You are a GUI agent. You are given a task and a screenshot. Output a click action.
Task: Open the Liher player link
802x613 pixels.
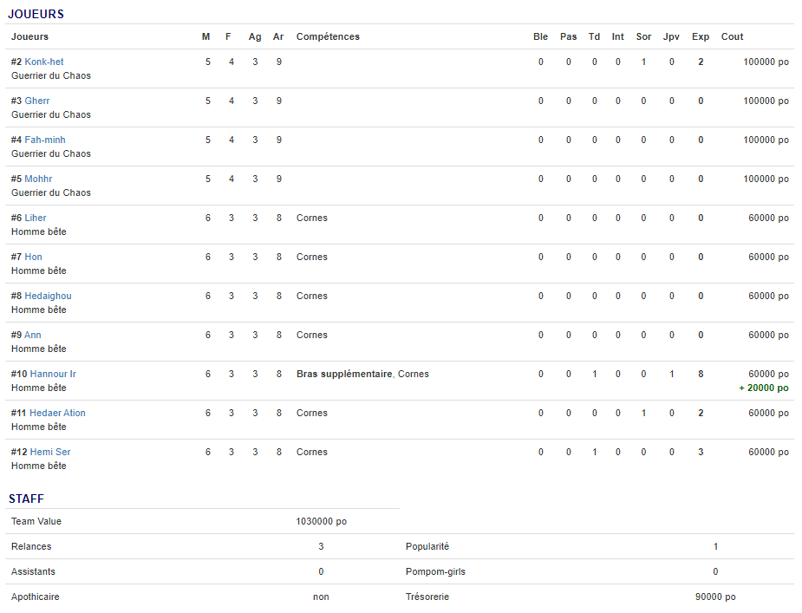[36, 218]
